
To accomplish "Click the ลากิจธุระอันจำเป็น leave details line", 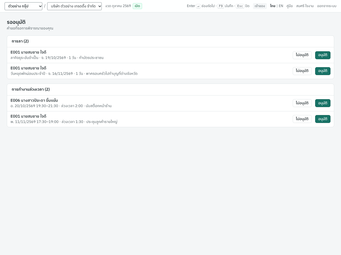I will [x=57, y=58].
